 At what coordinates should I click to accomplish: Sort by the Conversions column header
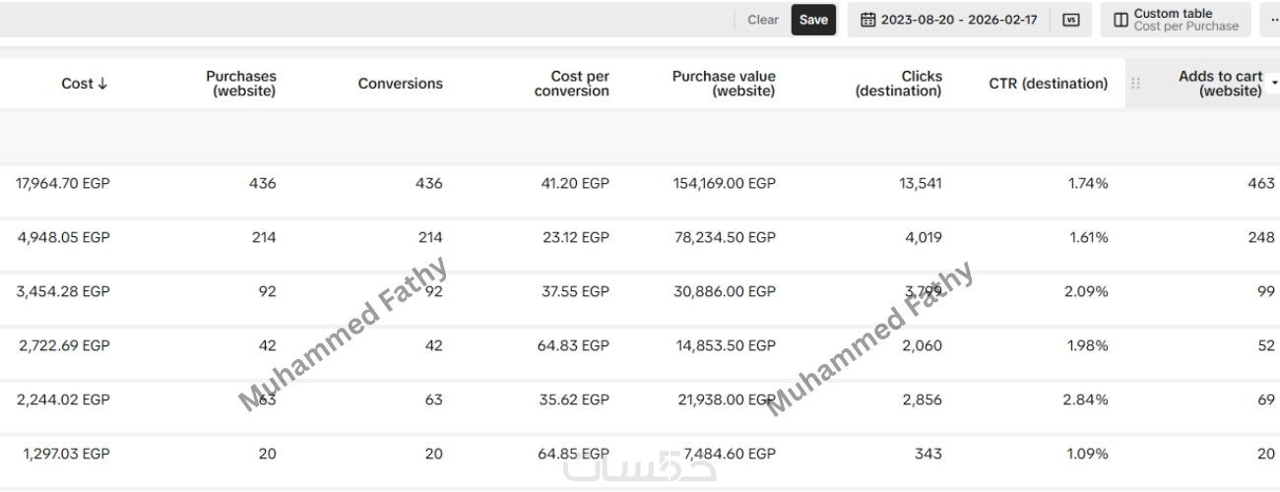tap(400, 84)
